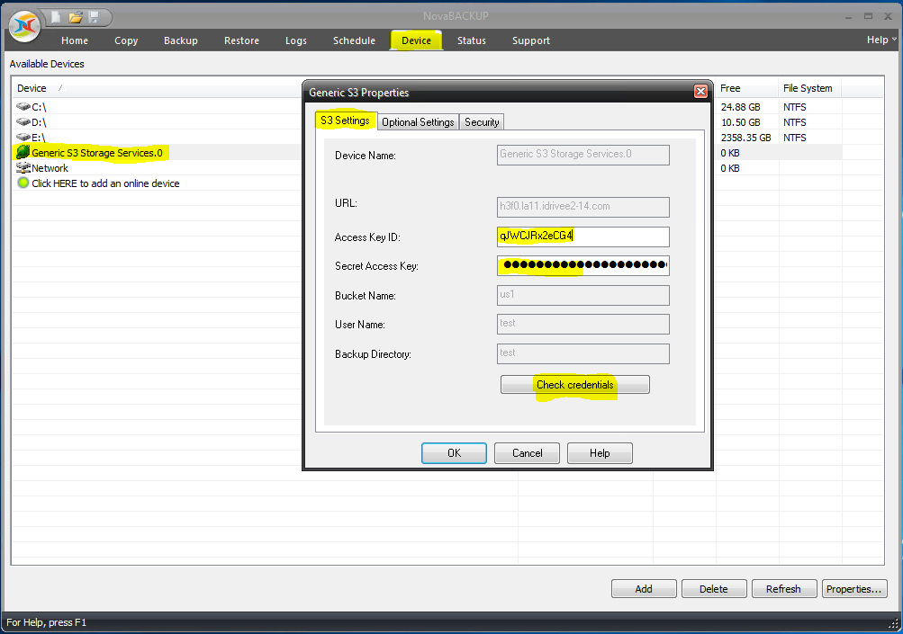Click the open folder icon in the title bar
Screen dimensions: 903x634
(76, 17)
